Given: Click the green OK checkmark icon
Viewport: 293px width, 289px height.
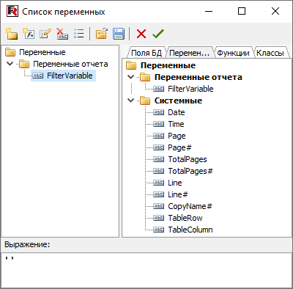Looking at the screenshot, I should 158,34.
